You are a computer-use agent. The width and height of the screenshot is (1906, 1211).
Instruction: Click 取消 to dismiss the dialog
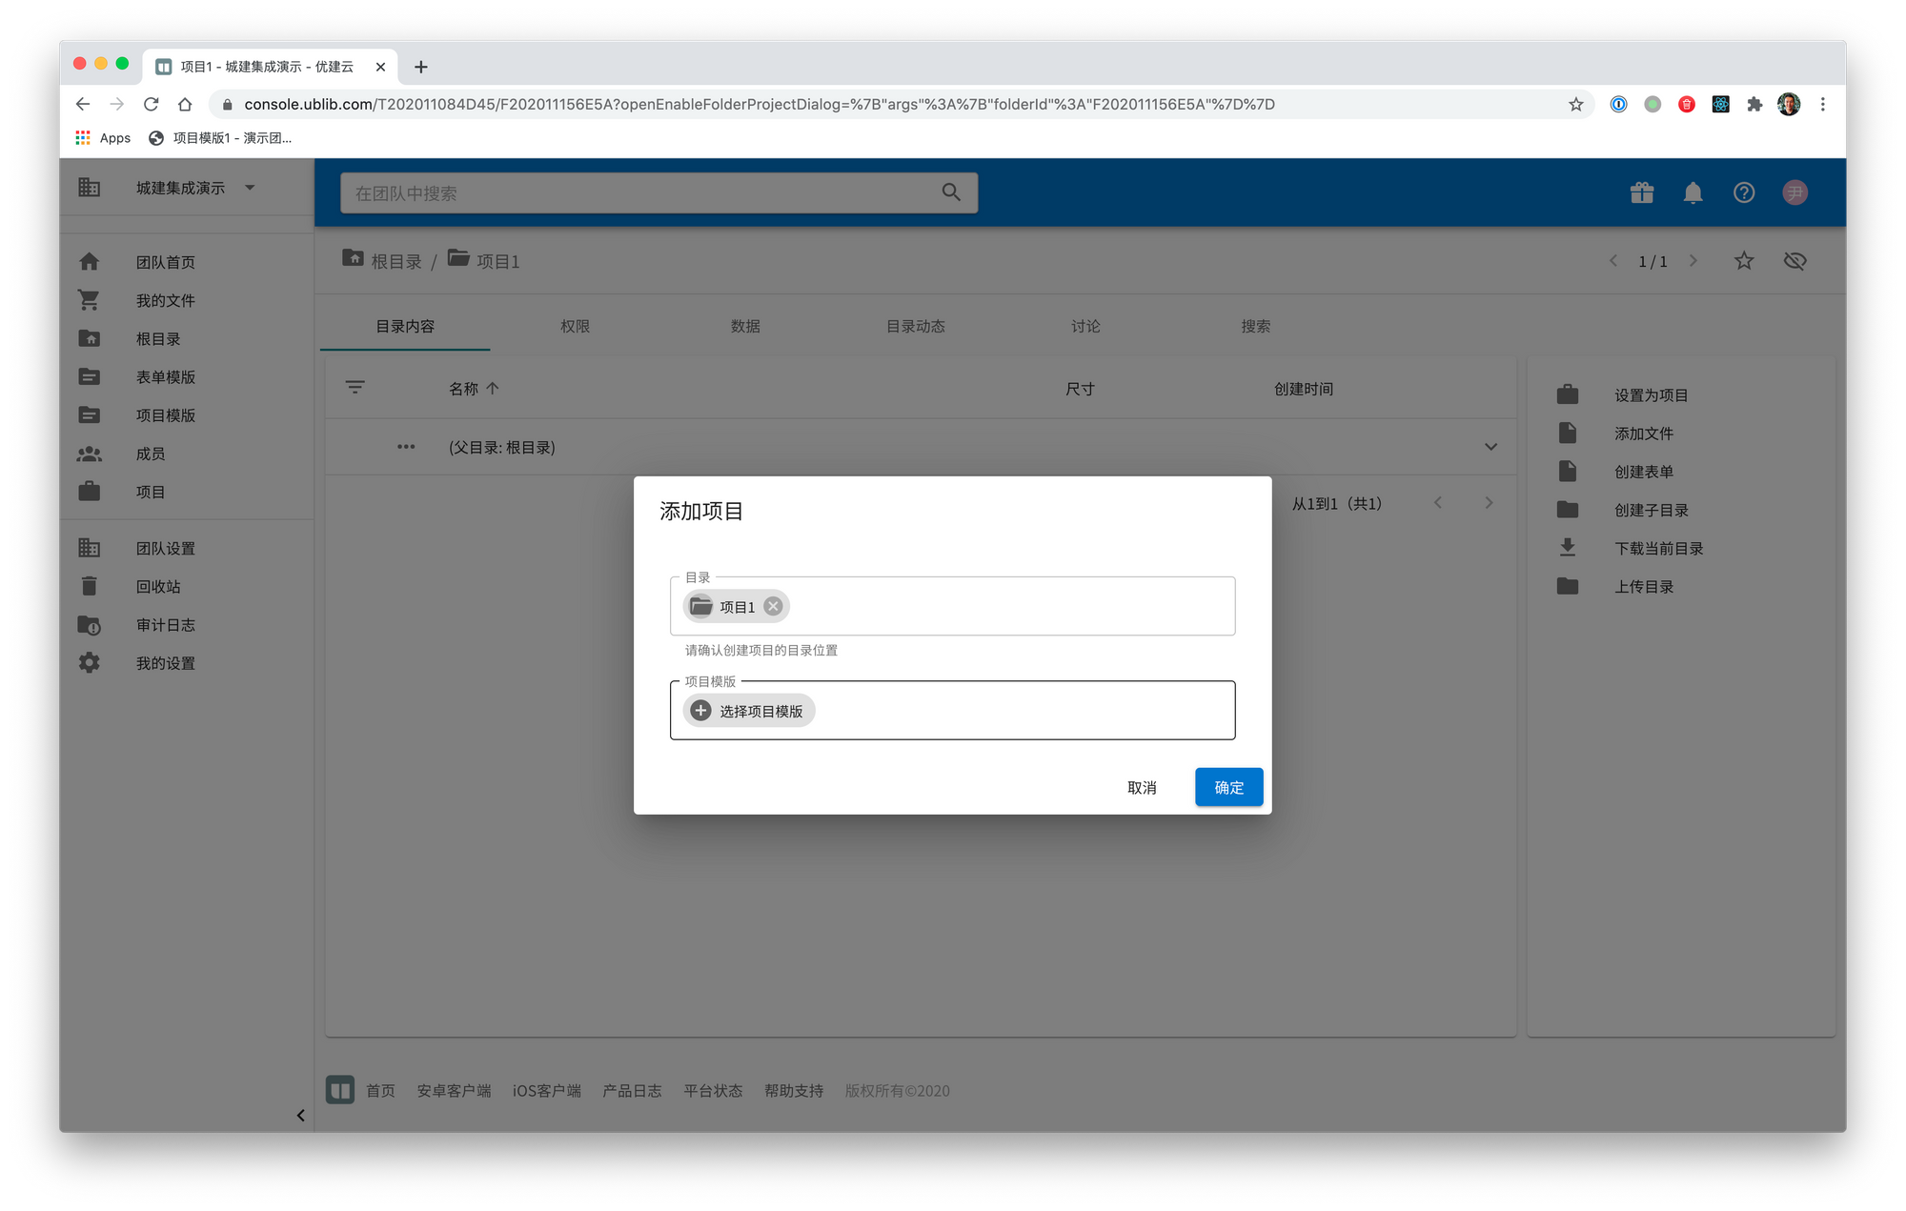tap(1141, 787)
